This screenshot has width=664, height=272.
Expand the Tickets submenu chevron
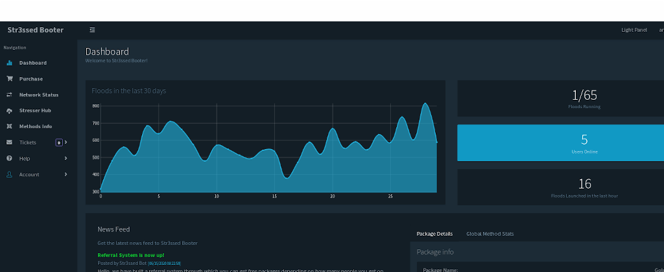(65, 142)
